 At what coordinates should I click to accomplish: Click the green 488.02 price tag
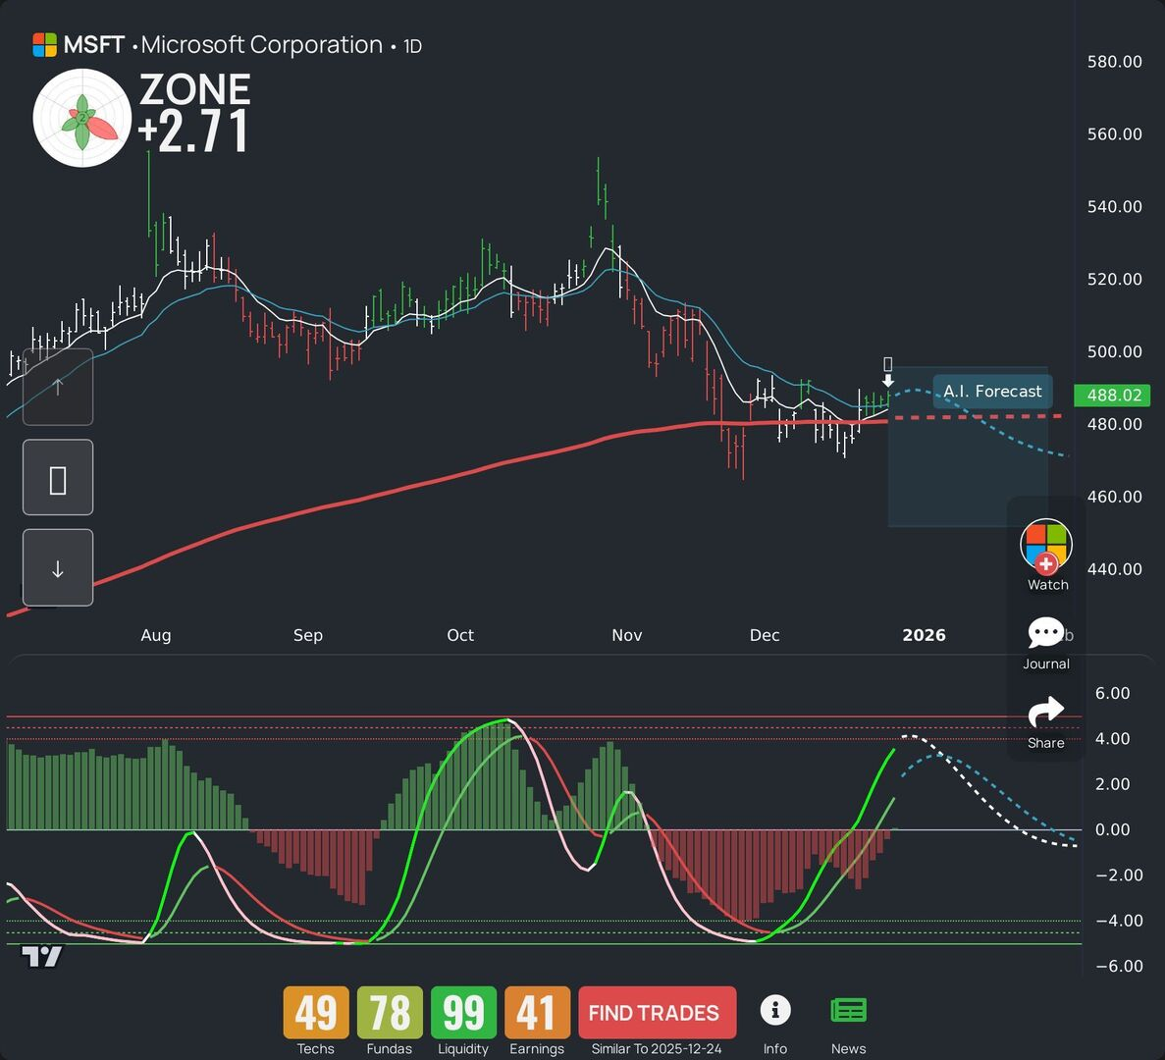coord(1114,396)
